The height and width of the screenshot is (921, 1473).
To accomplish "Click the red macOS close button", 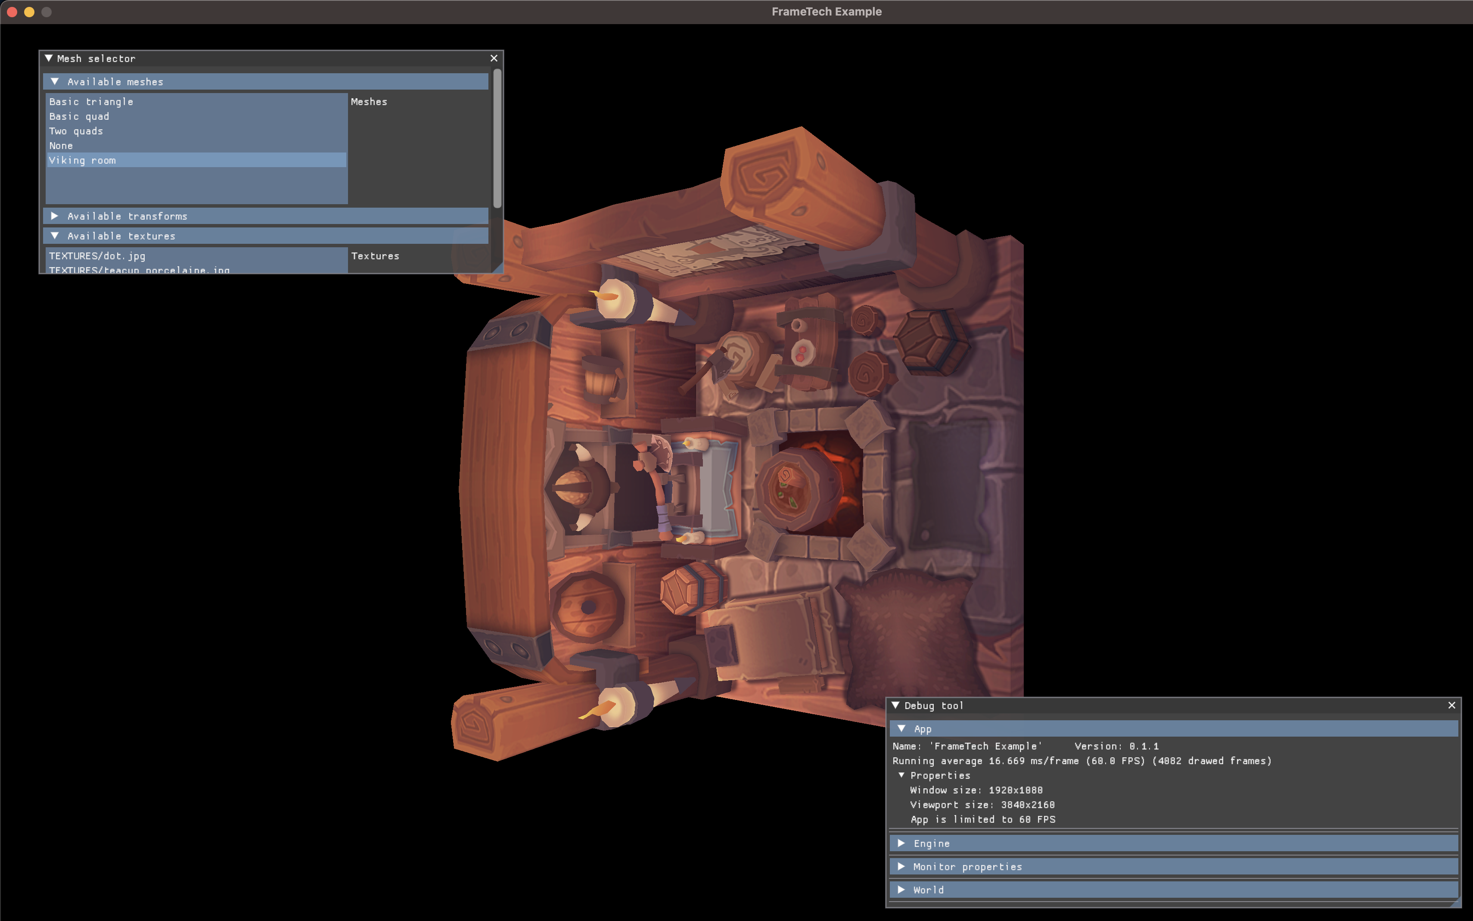I will [12, 12].
